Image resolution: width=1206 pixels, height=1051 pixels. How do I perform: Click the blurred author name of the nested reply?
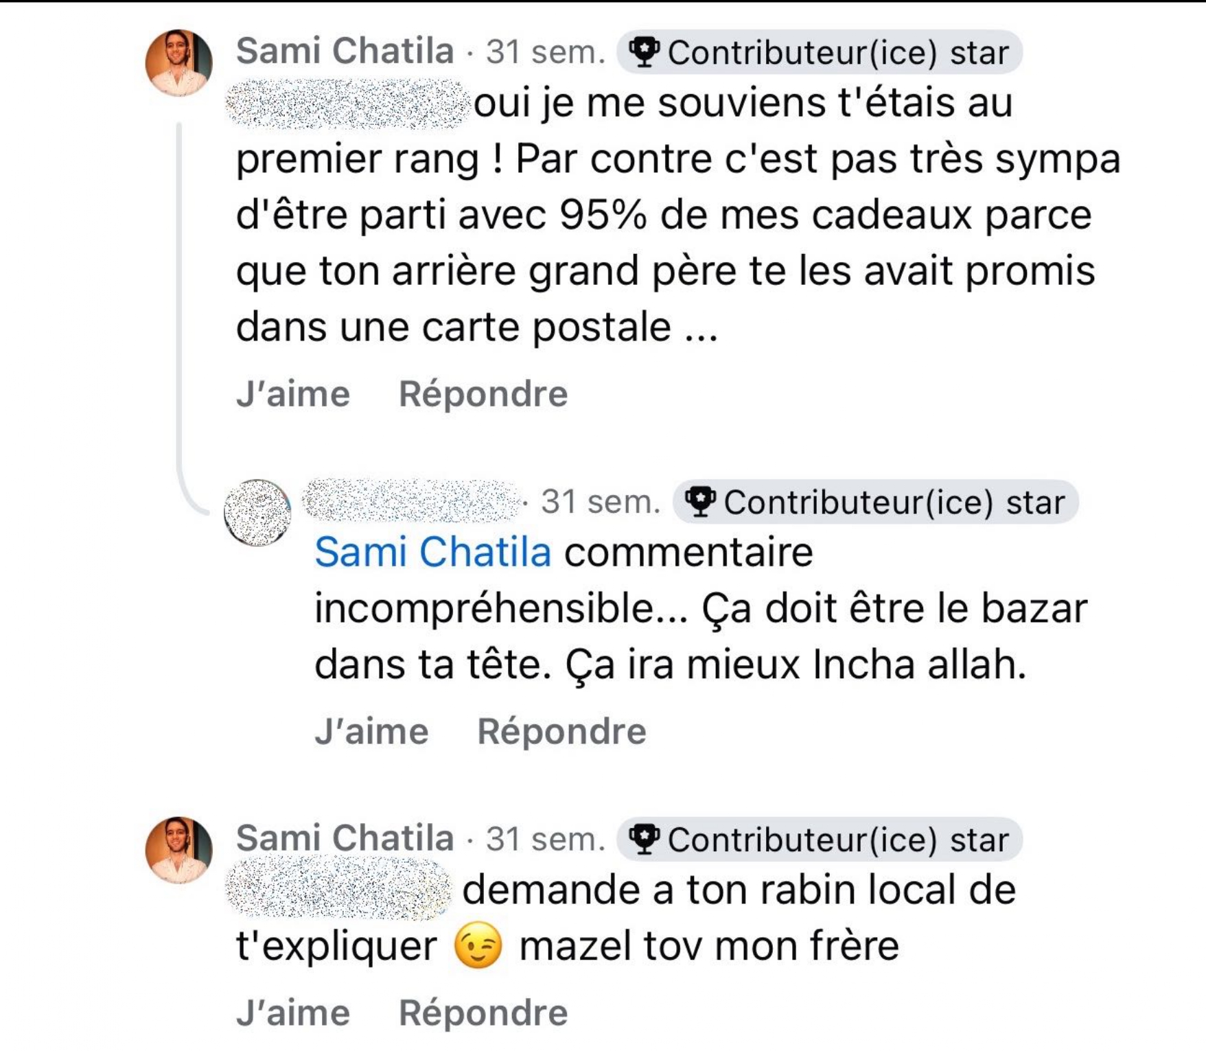(412, 500)
